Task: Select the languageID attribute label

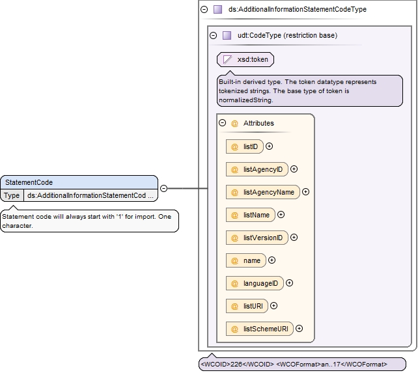Action: [x=260, y=283]
